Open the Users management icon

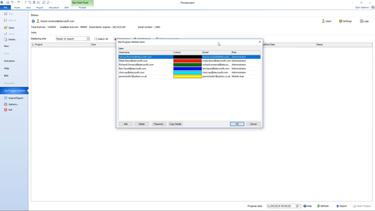tap(323, 21)
